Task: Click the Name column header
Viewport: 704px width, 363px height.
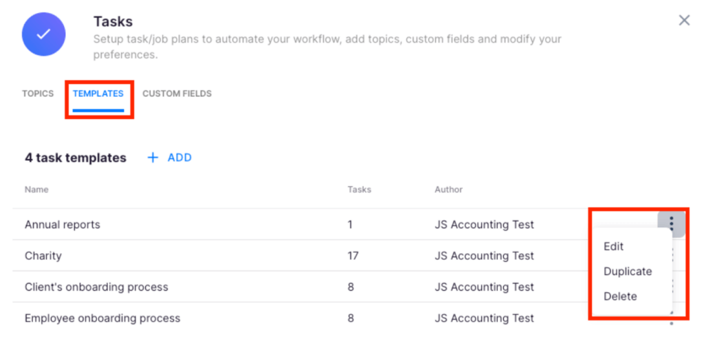Action: click(36, 189)
